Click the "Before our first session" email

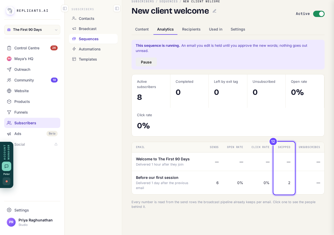pos(157,178)
